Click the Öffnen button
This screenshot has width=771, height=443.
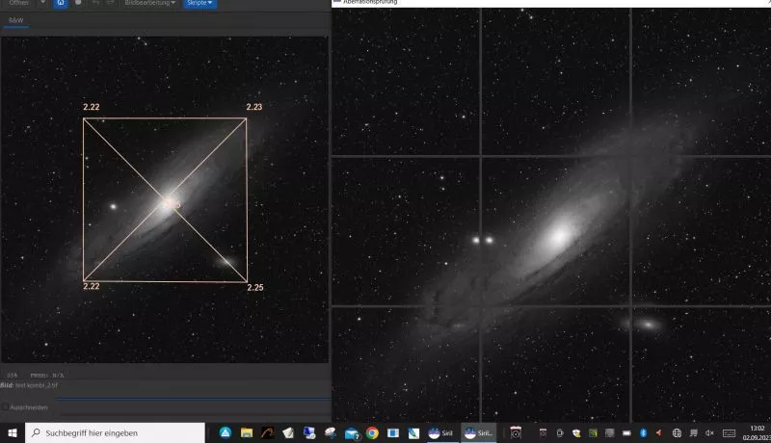[x=18, y=3]
